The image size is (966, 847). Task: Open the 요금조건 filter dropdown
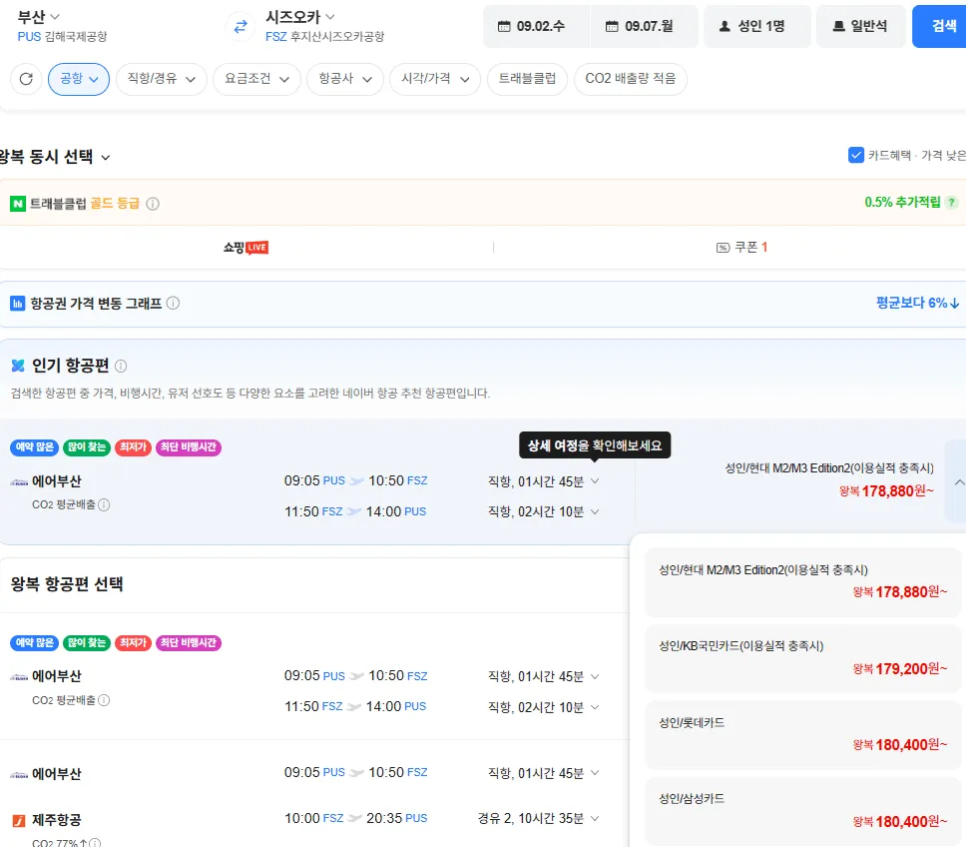(x=256, y=79)
